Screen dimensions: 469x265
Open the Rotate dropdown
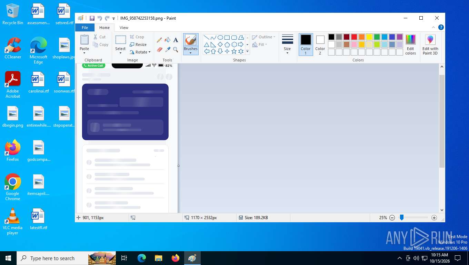tap(140, 52)
